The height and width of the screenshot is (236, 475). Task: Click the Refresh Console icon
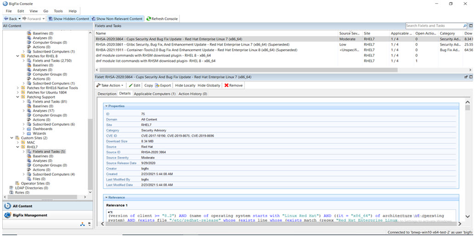(148, 19)
